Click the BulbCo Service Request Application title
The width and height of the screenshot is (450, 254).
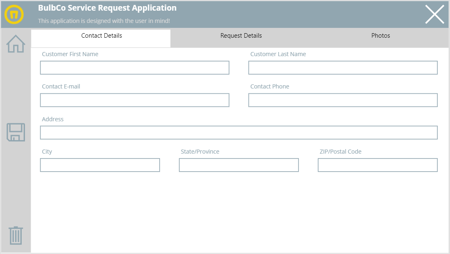pyautogui.click(x=107, y=8)
